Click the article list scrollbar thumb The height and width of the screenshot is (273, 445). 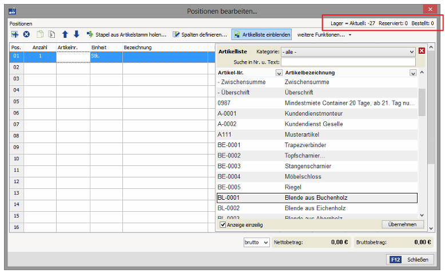pos(422,102)
